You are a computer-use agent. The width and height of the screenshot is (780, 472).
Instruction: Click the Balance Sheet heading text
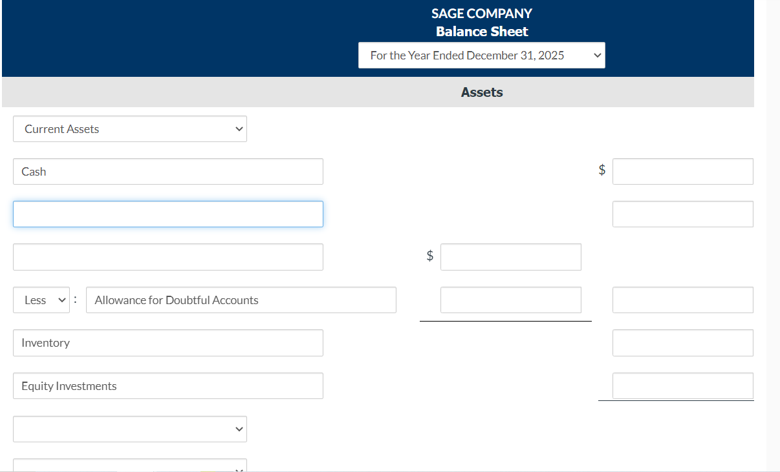482,32
